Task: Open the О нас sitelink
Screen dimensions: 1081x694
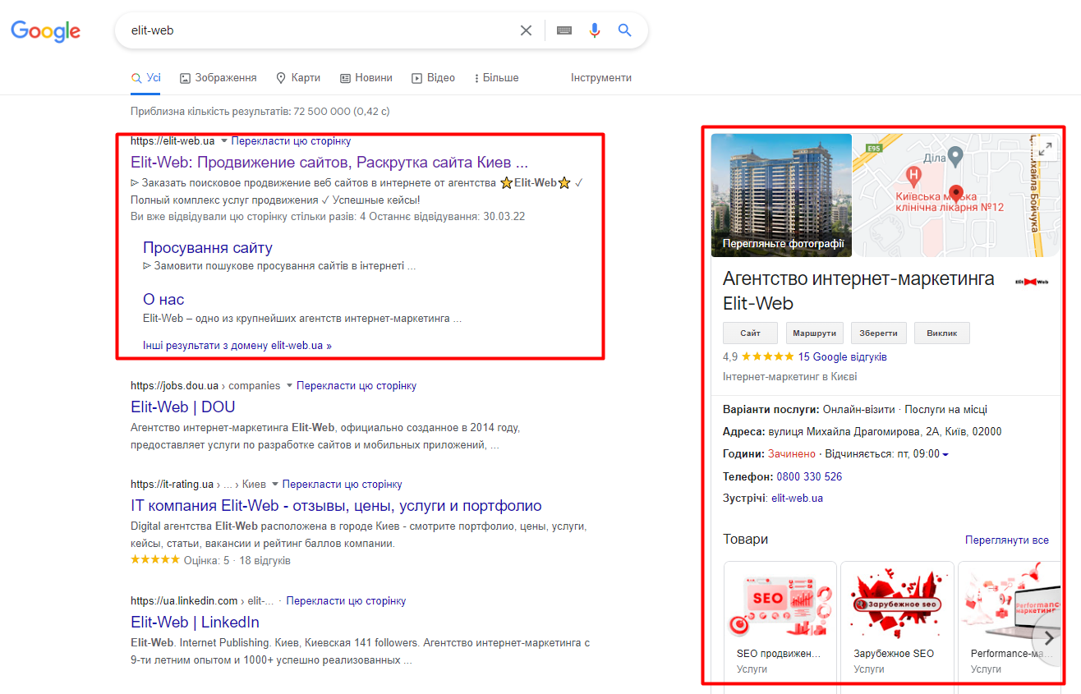Action: tap(163, 299)
